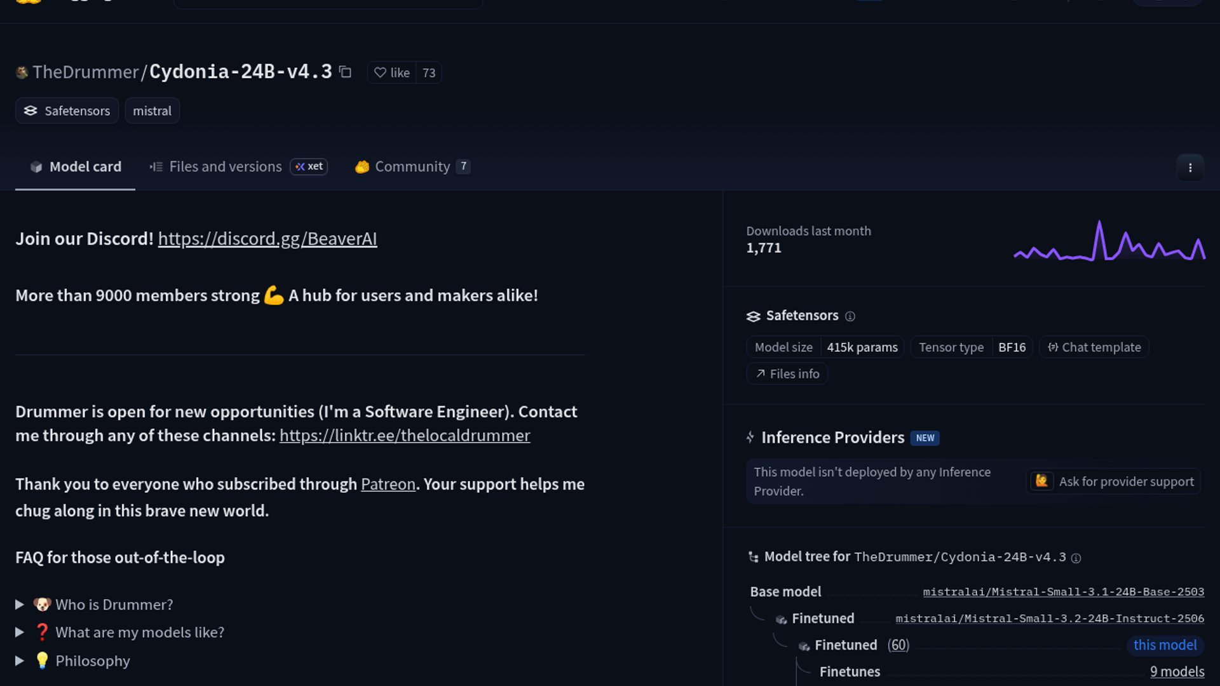
Task: Click the Safetensors tag
Action: [67, 111]
